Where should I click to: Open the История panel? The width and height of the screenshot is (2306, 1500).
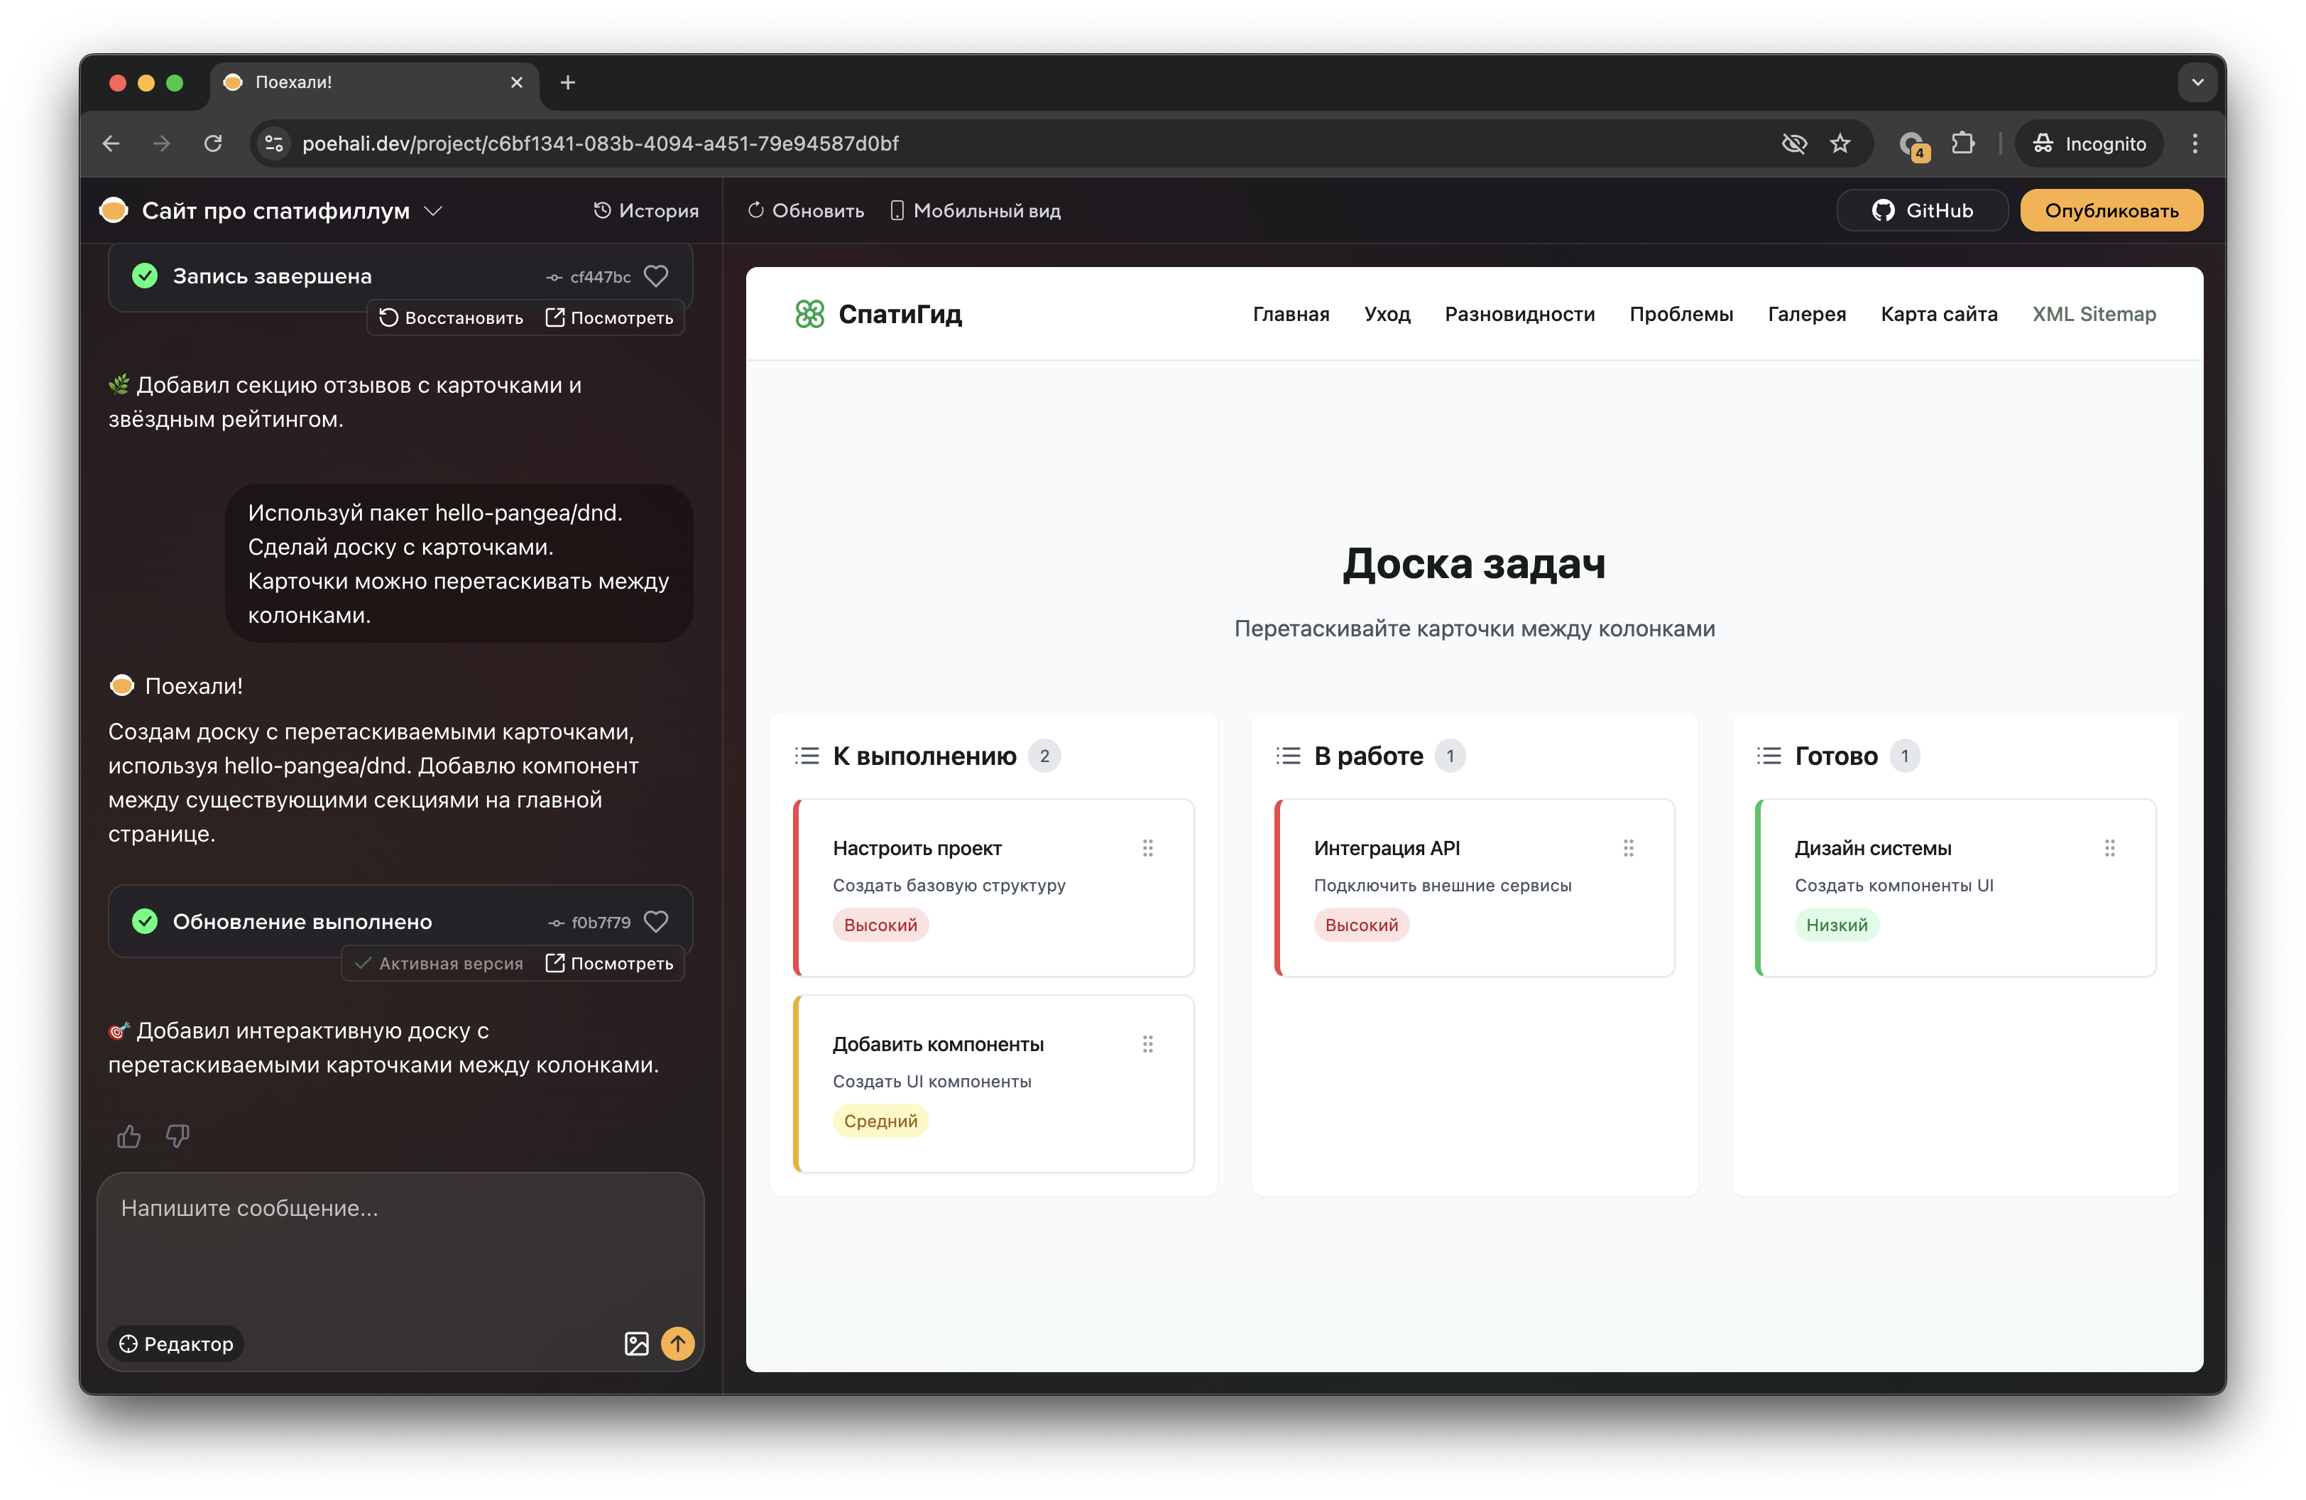645,210
